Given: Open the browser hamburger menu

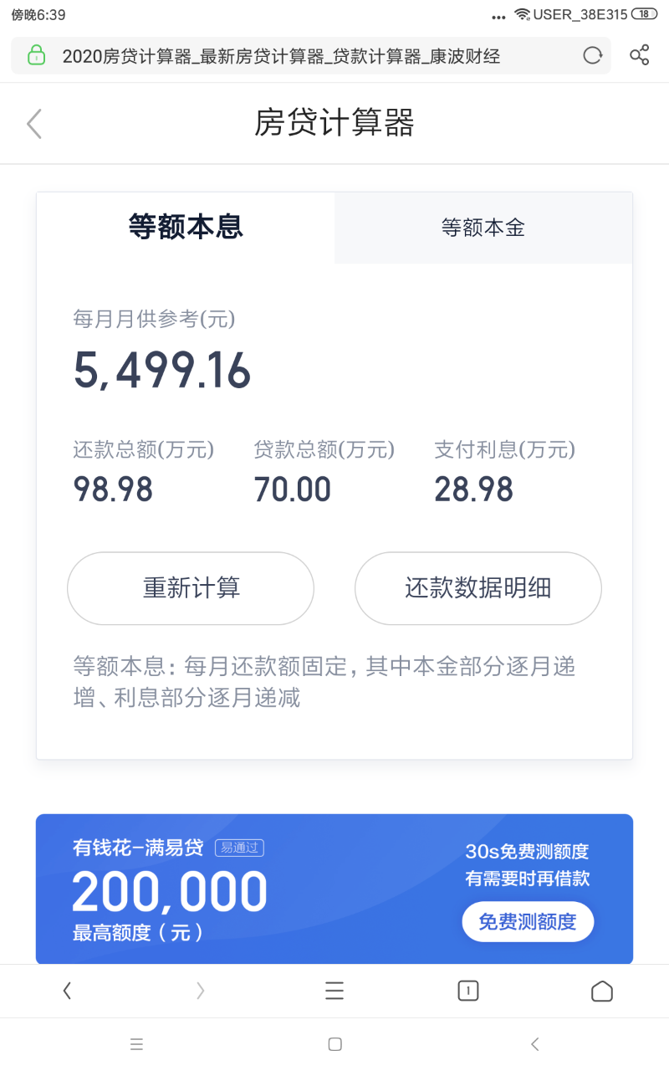Looking at the screenshot, I should tap(334, 991).
